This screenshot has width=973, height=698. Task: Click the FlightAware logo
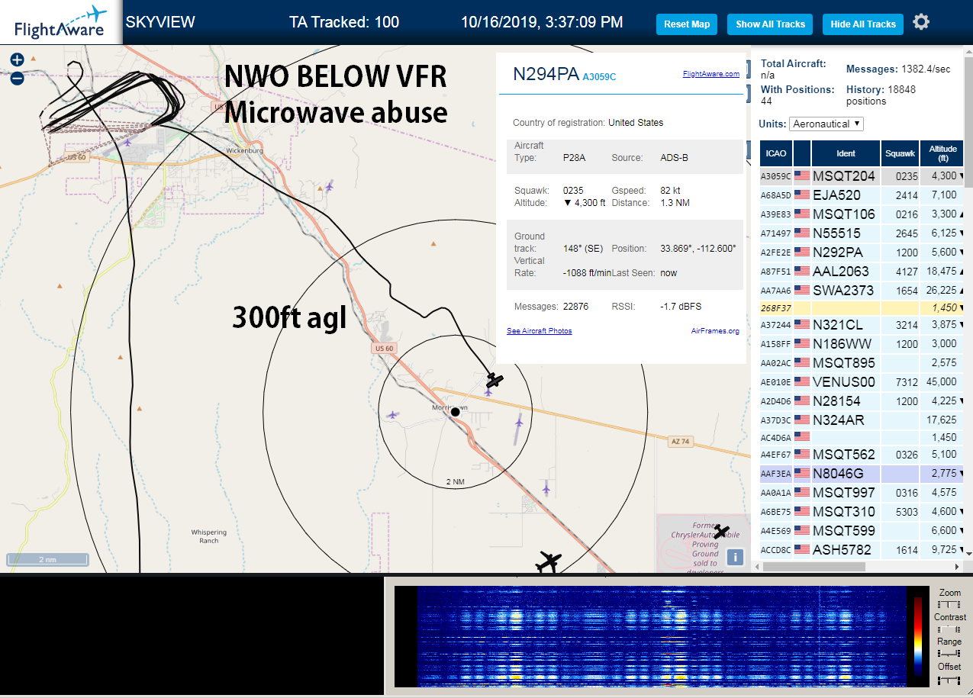pyautogui.click(x=60, y=22)
